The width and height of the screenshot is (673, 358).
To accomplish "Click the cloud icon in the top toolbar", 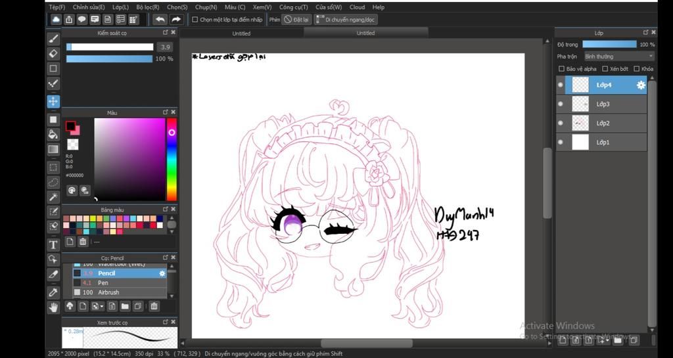I will click(57, 19).
